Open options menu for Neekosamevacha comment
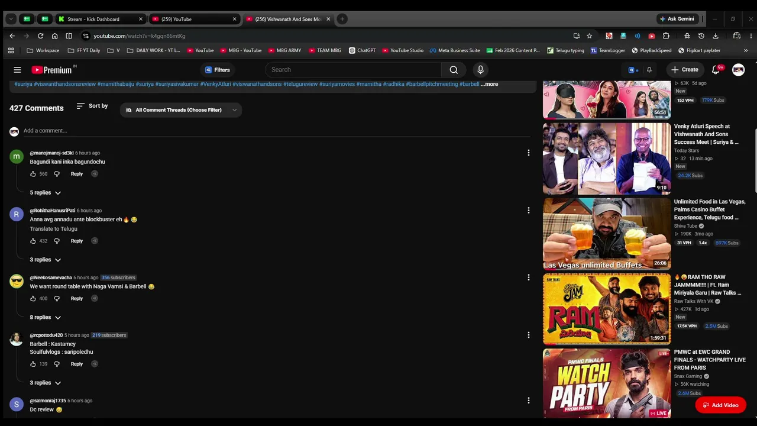Image resolution: width=757 pixels, height=426 pixels. pyautogui.click(x=528, y=277)
